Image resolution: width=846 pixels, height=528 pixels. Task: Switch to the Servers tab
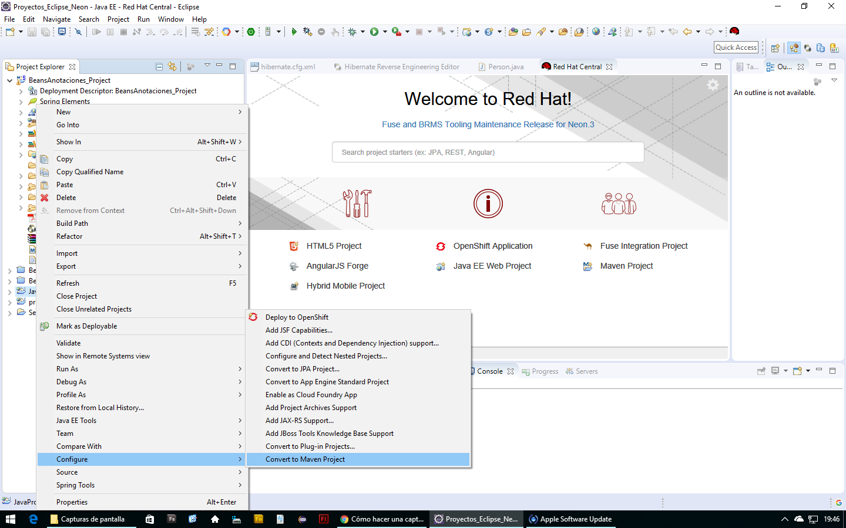coord(582,371)
